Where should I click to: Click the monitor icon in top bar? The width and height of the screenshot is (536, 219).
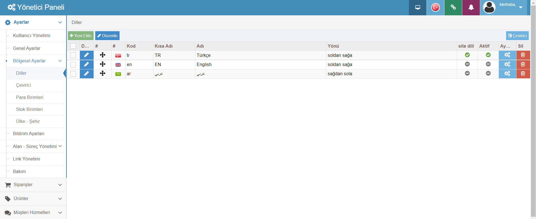[x=418, y=8]
